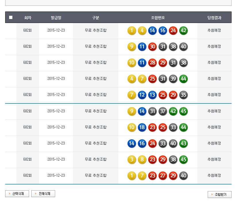Click the 선택삭제 button

(x=17, y=194)
